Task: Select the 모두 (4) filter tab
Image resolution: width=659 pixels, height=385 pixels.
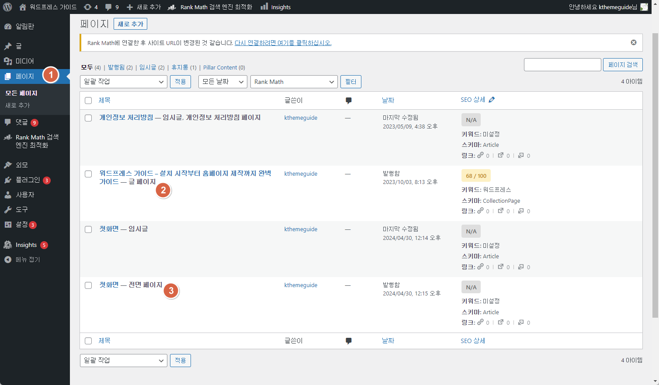Action: [x=91, y=67]
